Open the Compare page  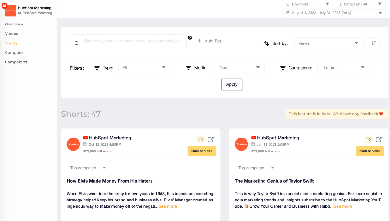click(14, 52)
